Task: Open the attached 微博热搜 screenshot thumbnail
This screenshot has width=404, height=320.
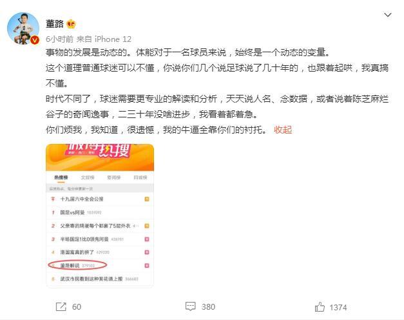Action: pos(100,215)
